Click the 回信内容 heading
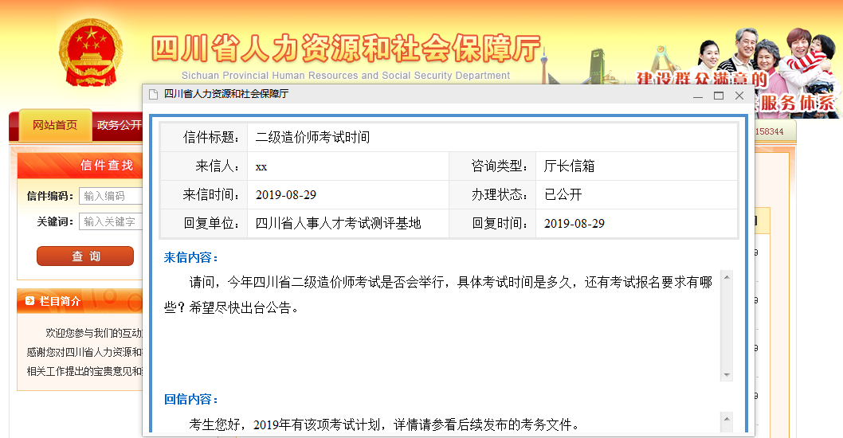843x438 pixels. [191, 399]
